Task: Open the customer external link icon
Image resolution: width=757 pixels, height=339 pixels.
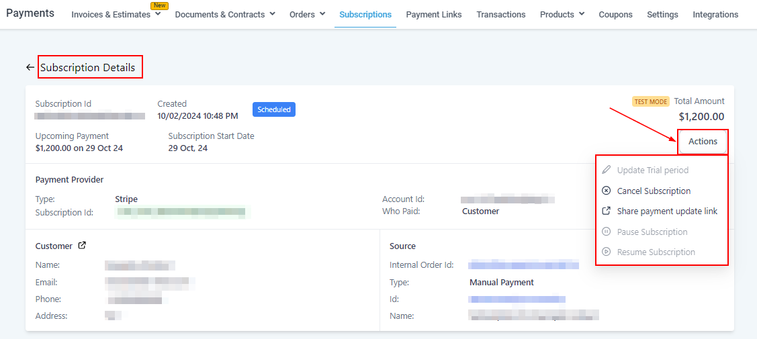Action: point(82,246)
